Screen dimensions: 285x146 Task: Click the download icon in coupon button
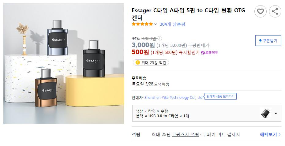[260, 40]
